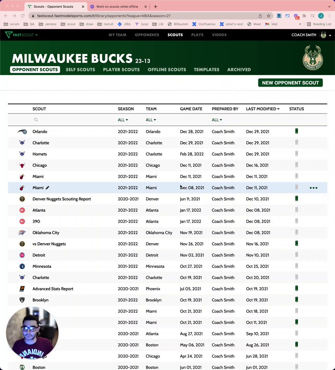This screenshot has height=370, width=335.
Task: Toggle offline status icon on Advanced Stats Report row
Action: tap(297, 288)
